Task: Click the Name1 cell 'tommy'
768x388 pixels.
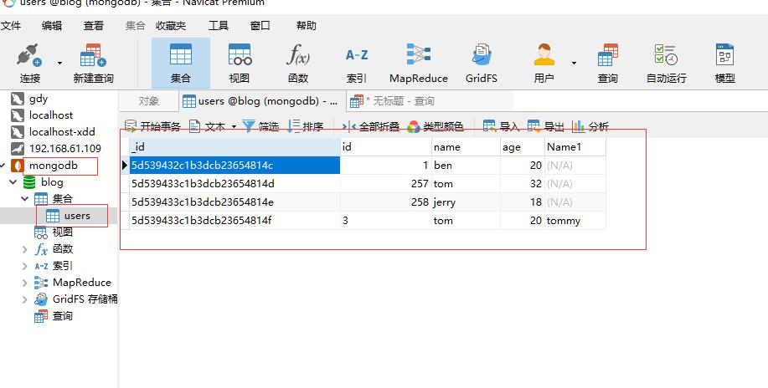Action: pyautogui.click(x=575, y=221)
